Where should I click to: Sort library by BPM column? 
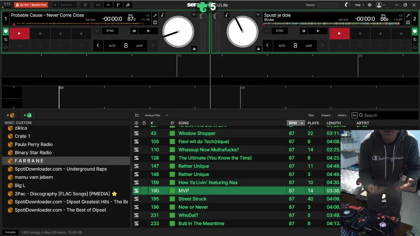(296, 123)
